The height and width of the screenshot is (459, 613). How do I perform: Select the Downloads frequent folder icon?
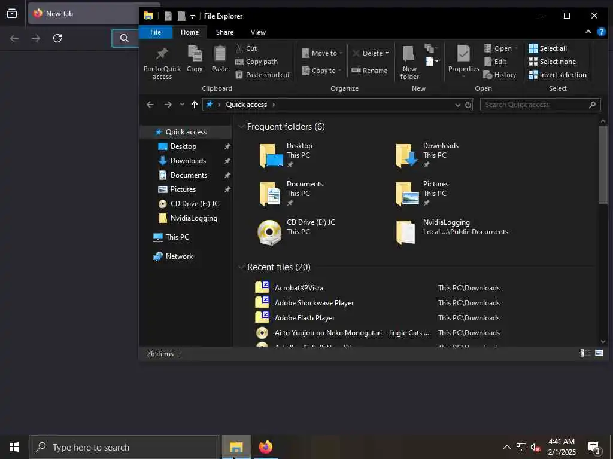tap(407, 156)
